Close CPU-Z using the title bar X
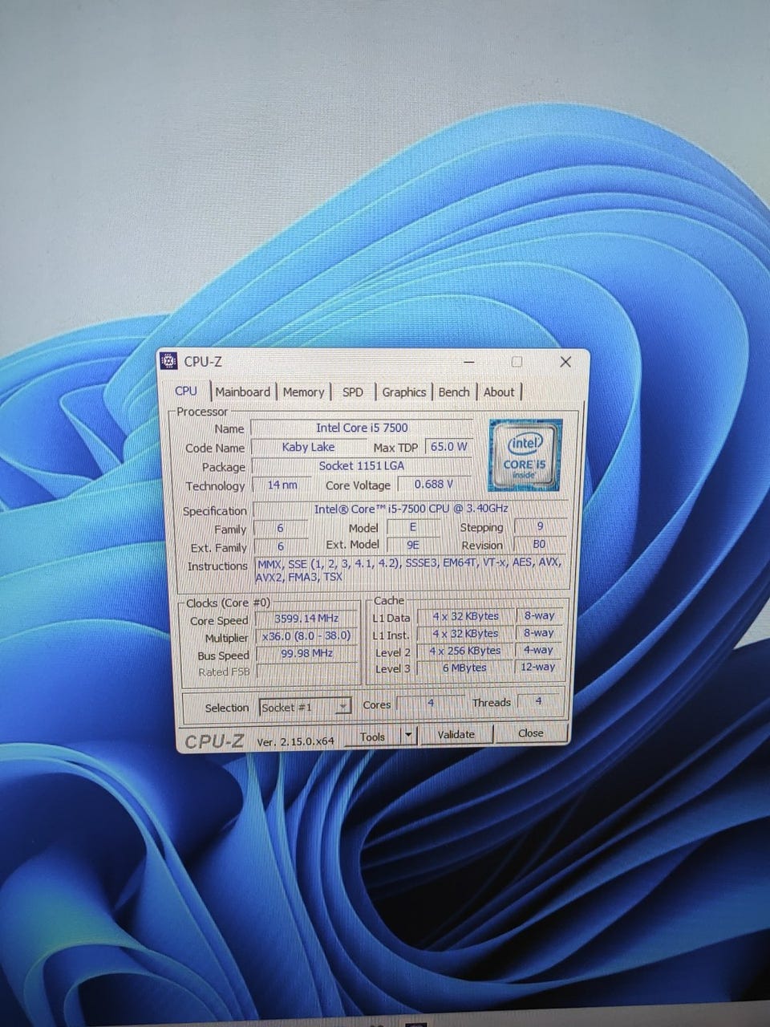Screen dimensions: 770x1027 (x=565, y=362)
